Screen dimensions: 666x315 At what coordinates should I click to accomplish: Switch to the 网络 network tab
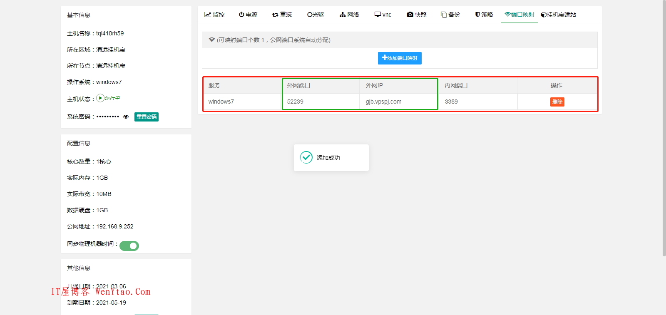349,15
